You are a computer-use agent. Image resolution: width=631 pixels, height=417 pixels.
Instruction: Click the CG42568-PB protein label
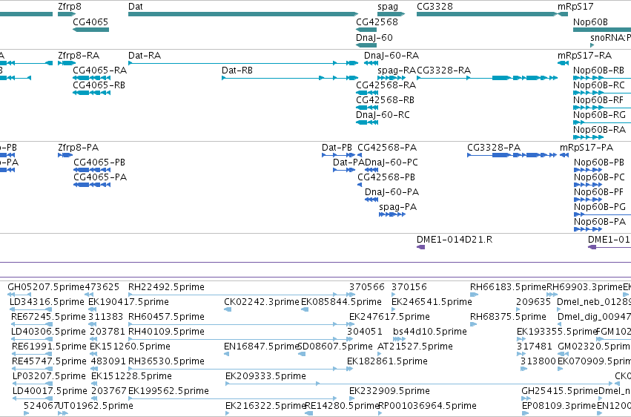[x=386, y=177]
